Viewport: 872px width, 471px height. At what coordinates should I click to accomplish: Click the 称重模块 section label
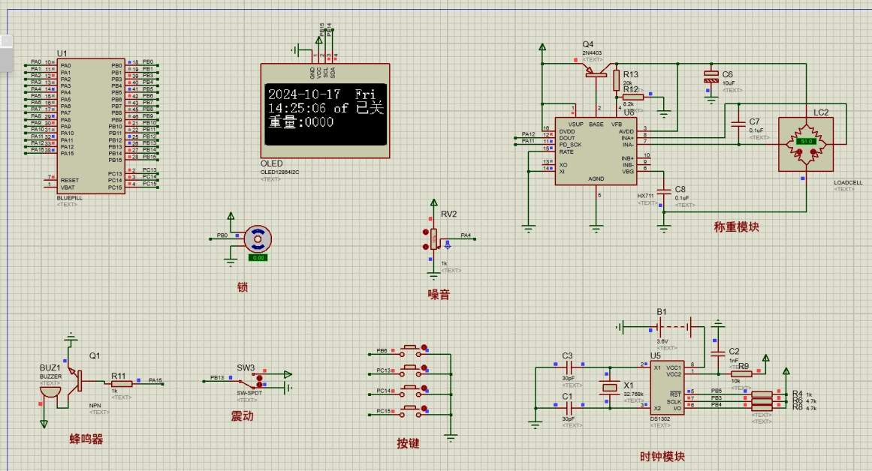click(x=735, y=226)
